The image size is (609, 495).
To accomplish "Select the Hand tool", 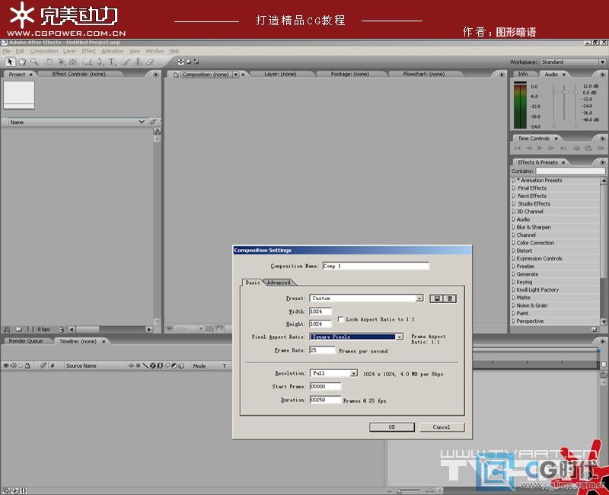I will (22, 62).
